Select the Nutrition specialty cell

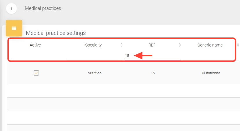[94, 73]
